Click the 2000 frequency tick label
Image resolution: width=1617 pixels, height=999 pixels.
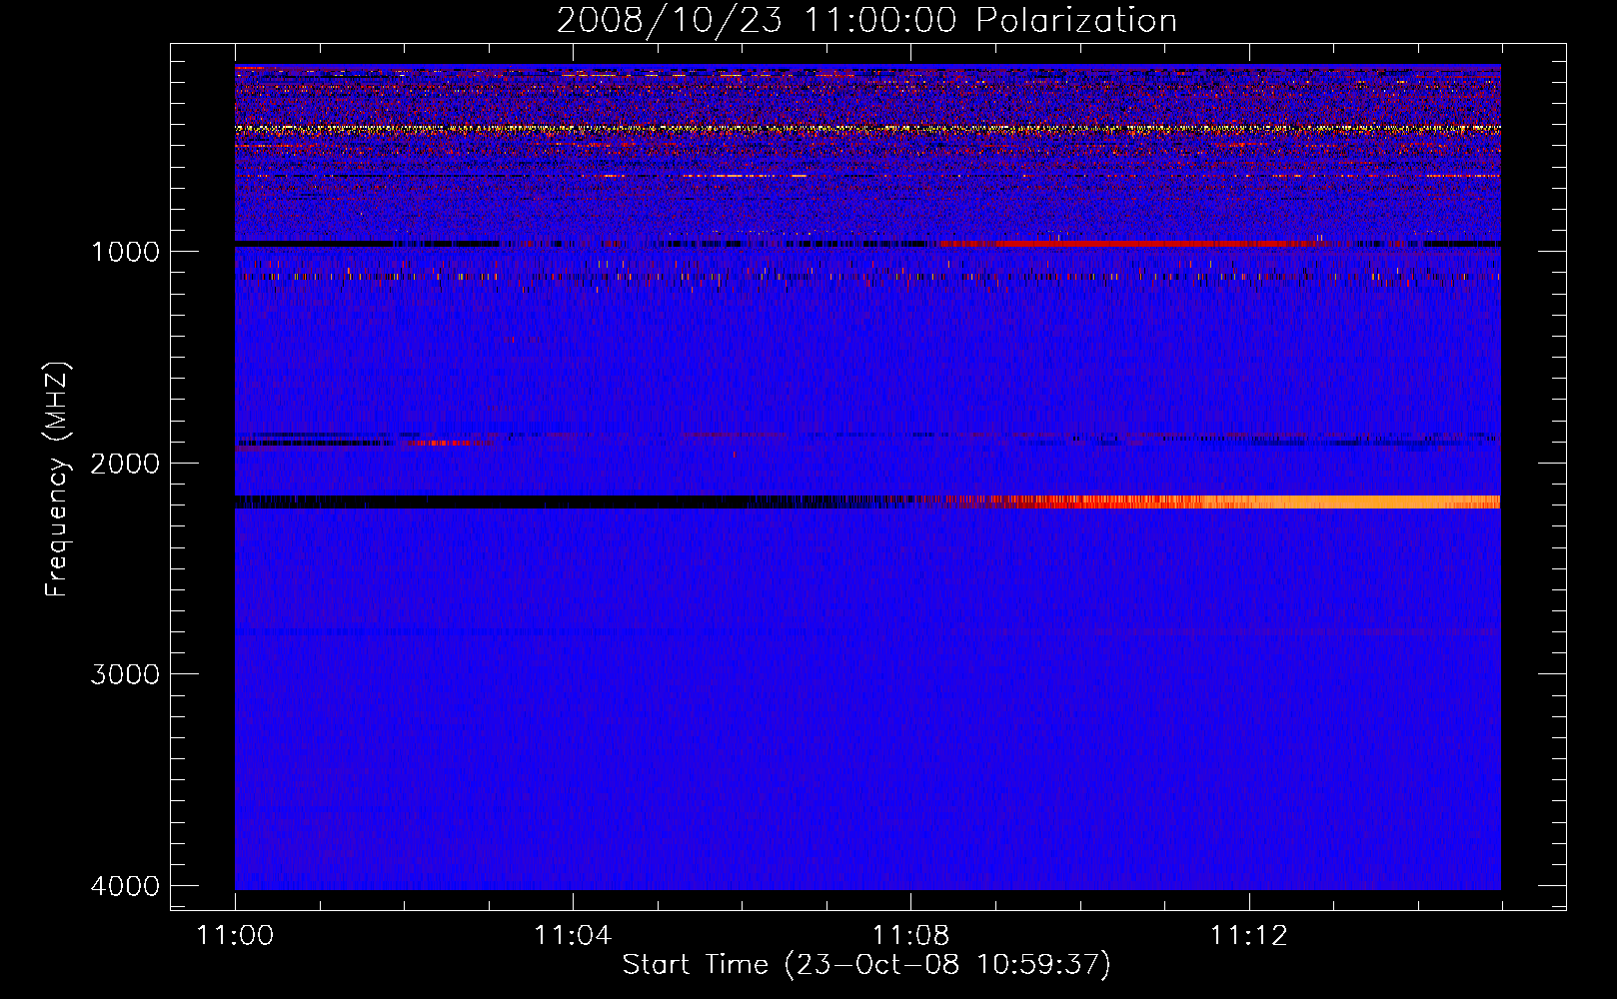125,464
